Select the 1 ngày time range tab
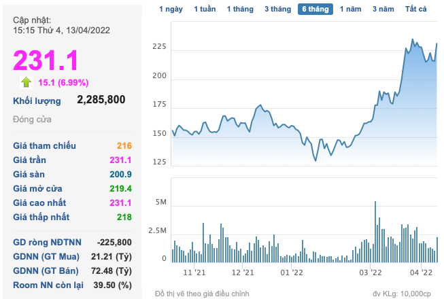The height and width of the screenshot is (299, 444). click(x=171, y=9)
